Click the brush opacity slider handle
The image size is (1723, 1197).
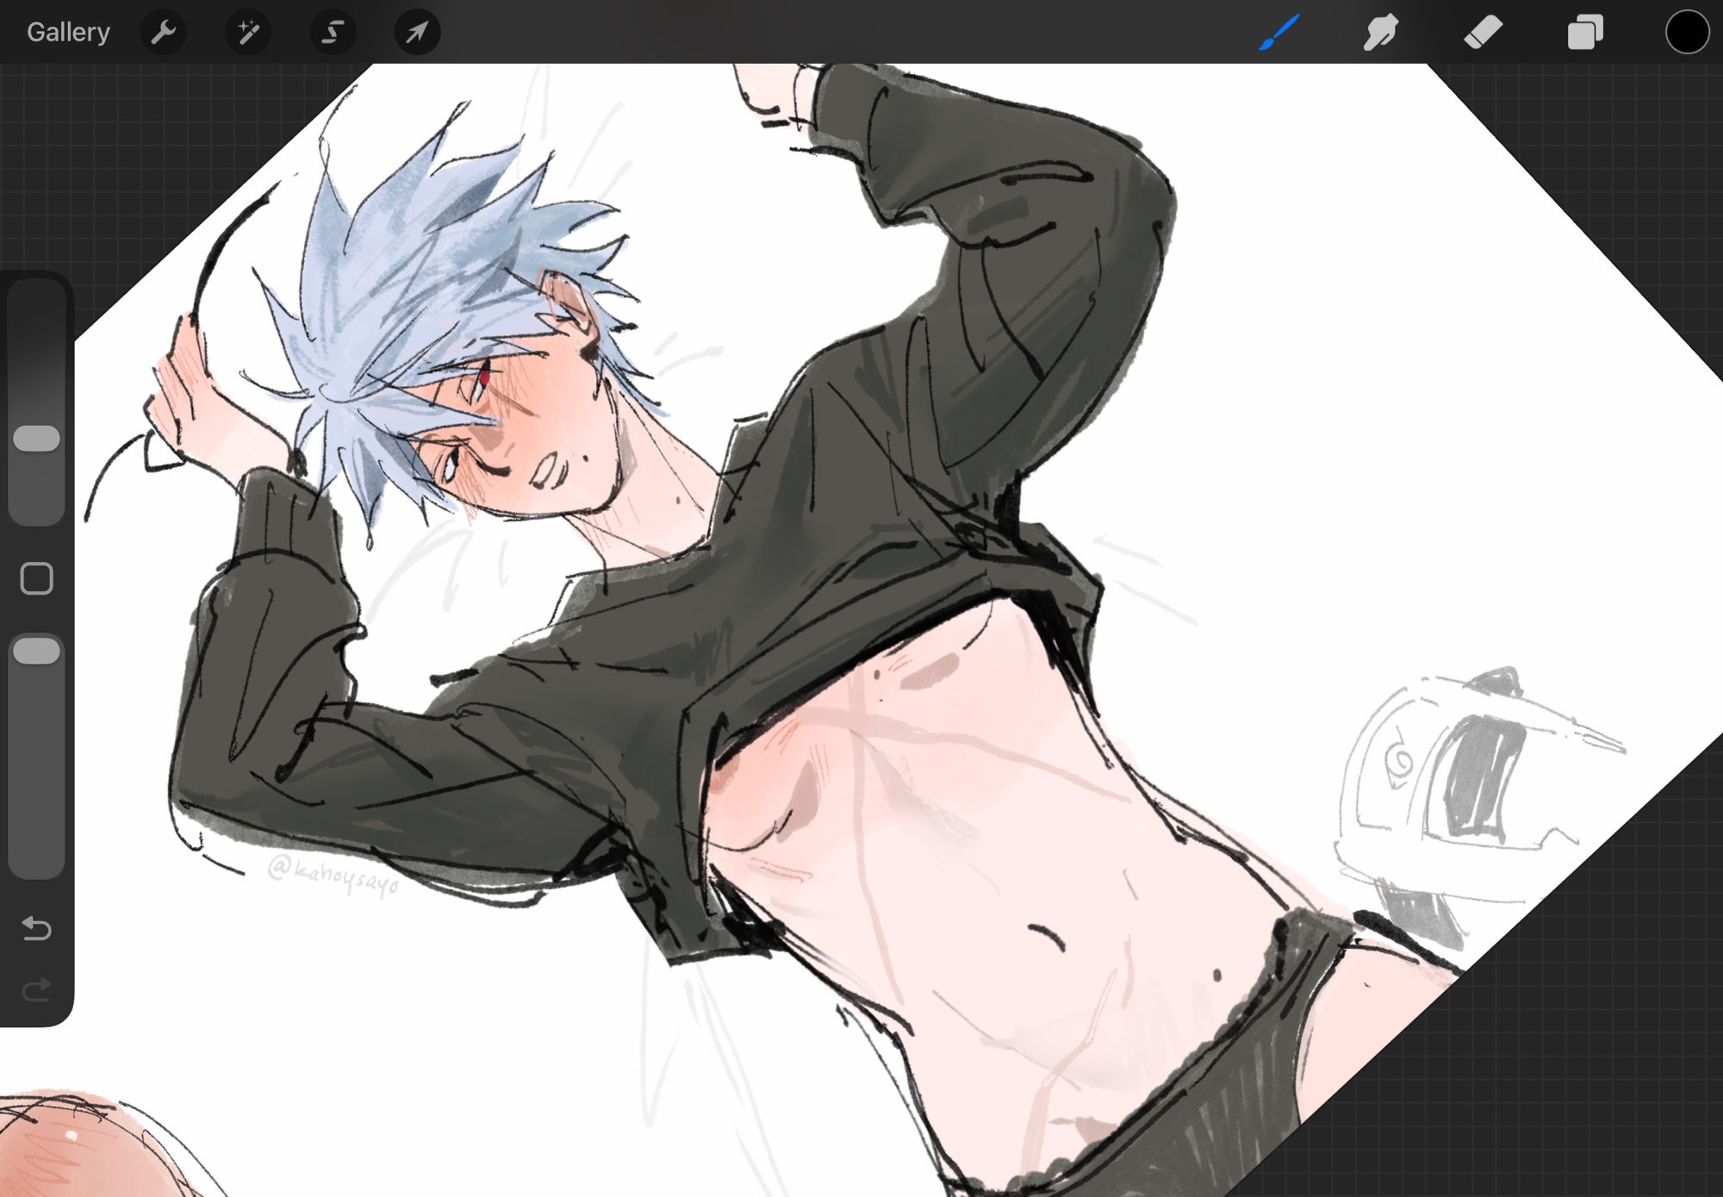(x=37, y=651)
